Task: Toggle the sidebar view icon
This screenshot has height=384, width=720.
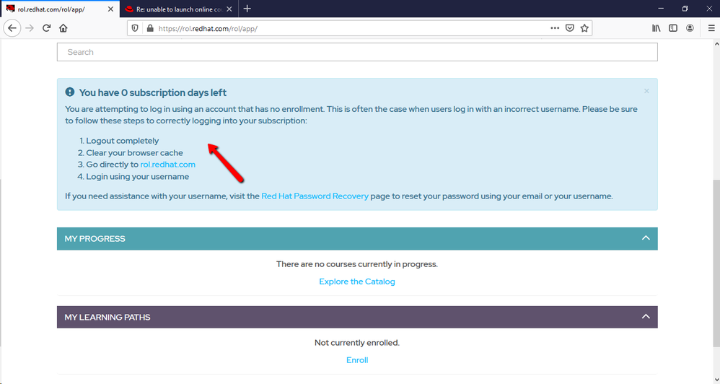Action: [672, 28]
